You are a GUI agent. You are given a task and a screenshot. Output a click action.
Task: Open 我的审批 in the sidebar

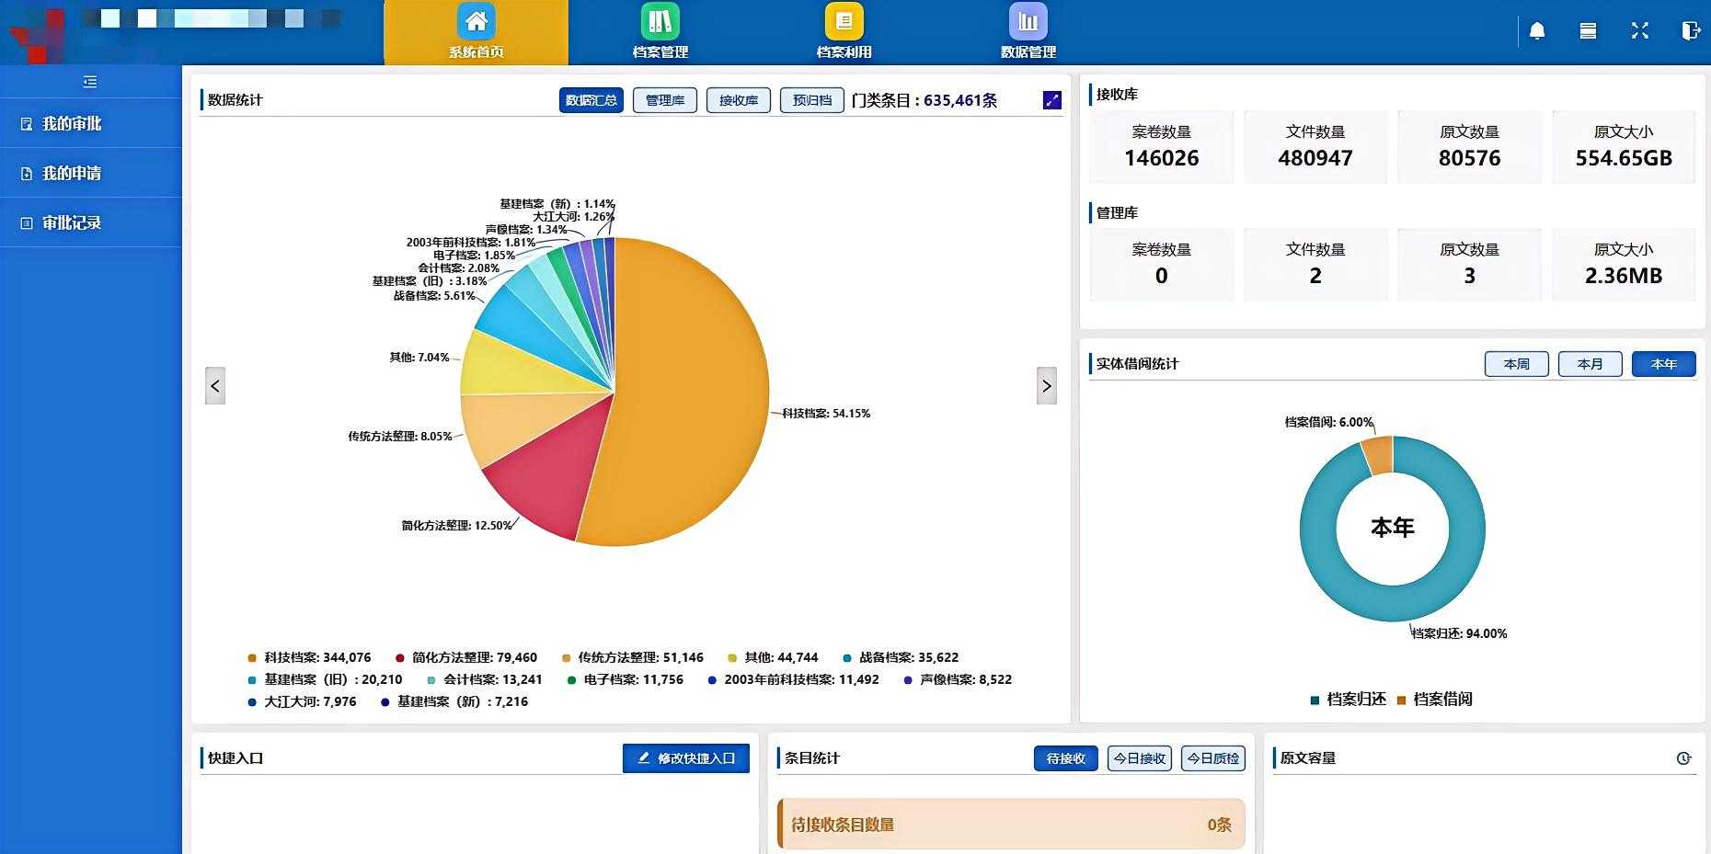pos(72,123)
